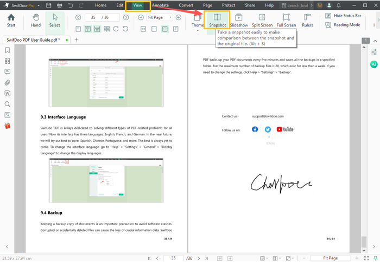Click support@swifdoo.com email link
Screen dimensions: 380x262
click(268, 116)
